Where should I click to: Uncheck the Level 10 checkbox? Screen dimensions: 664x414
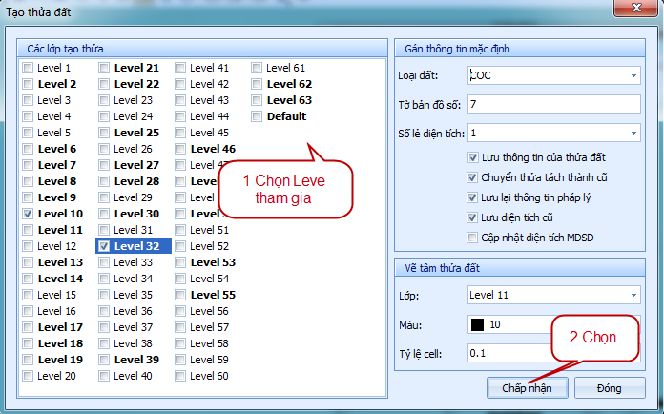tap(28, 214)
